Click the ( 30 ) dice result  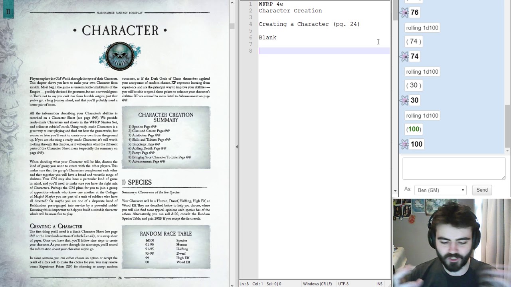point(414,85)
